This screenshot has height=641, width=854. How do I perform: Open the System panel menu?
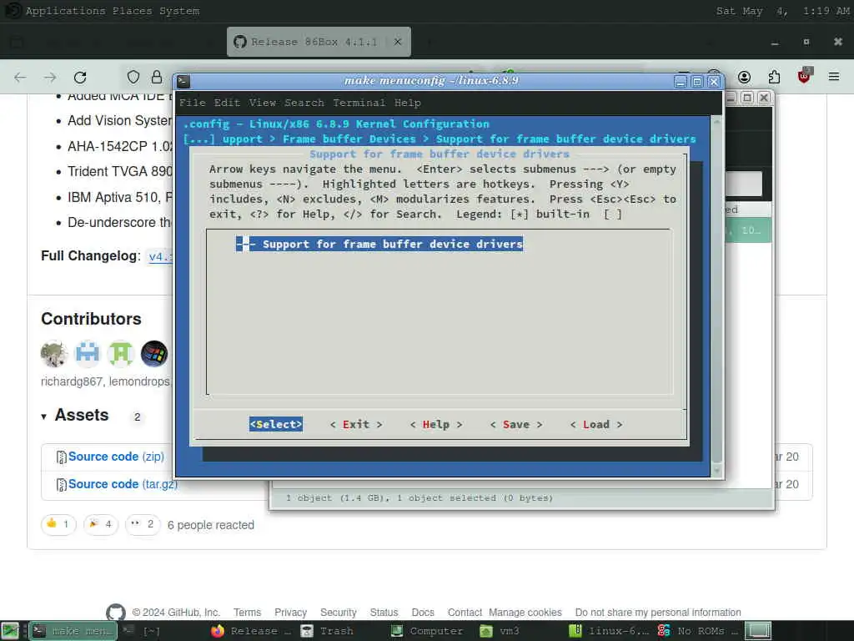[x=179, y=10]
